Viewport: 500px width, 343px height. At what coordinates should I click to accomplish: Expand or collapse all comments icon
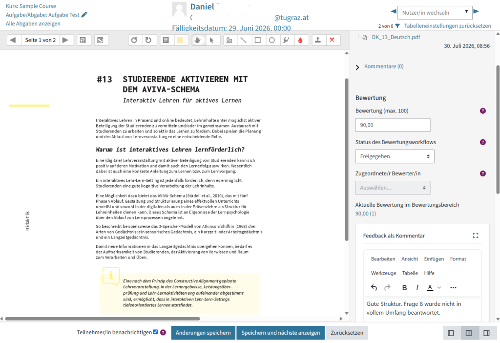tap(101, 40)
